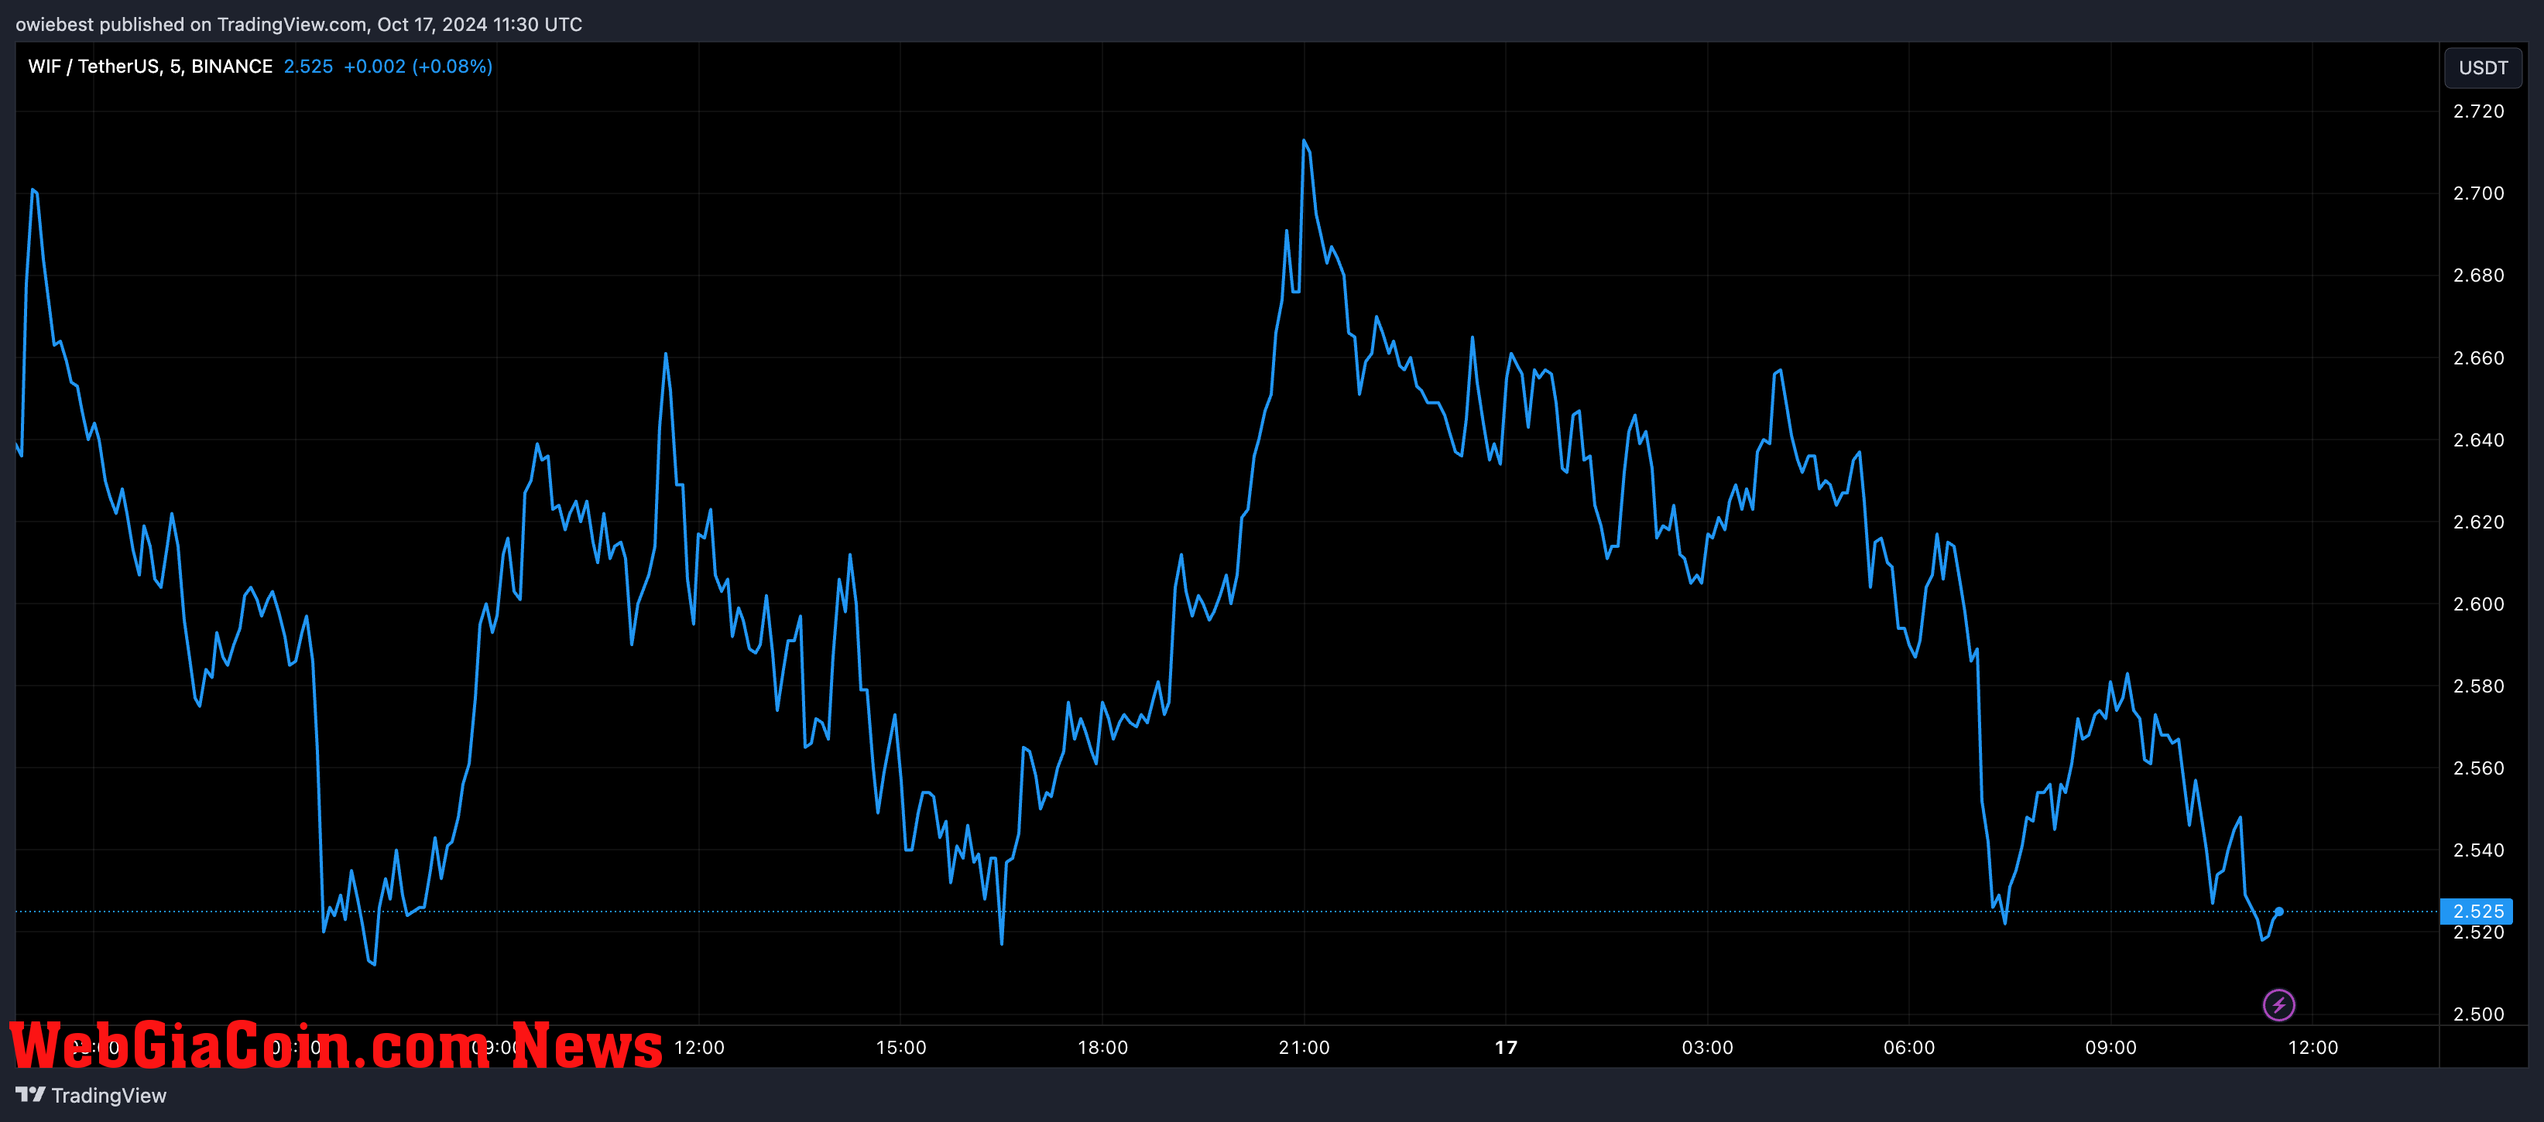The width and height of the screenshot is (2544, 1122).
Task: Click the 12:00 time label at the far right
Action: [x=2313, y=1047]
